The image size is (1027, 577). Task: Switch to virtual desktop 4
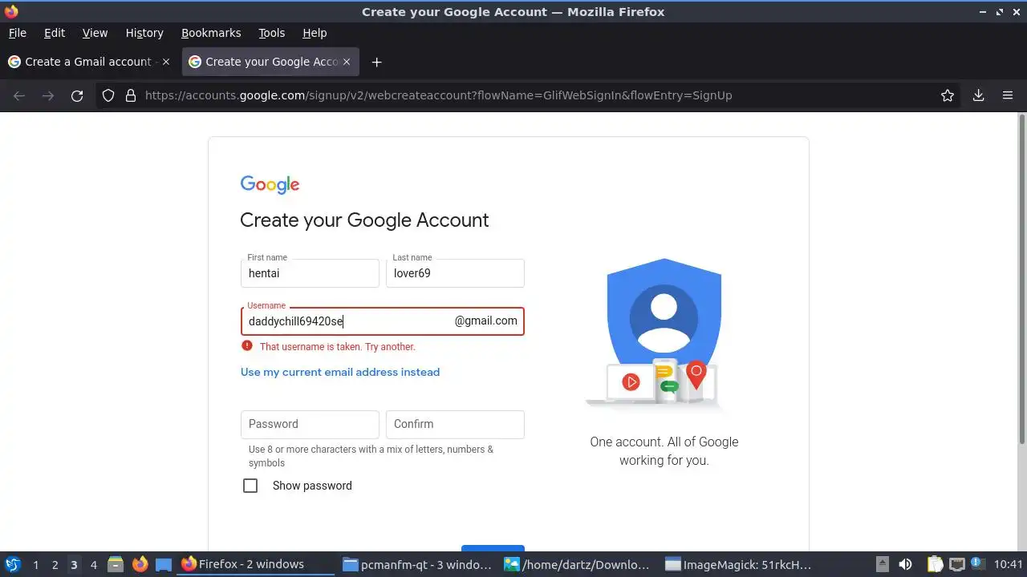[x=93, y=564]
